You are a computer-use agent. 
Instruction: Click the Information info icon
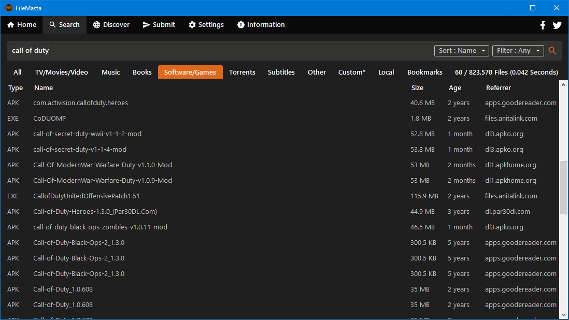pos(240,24)
